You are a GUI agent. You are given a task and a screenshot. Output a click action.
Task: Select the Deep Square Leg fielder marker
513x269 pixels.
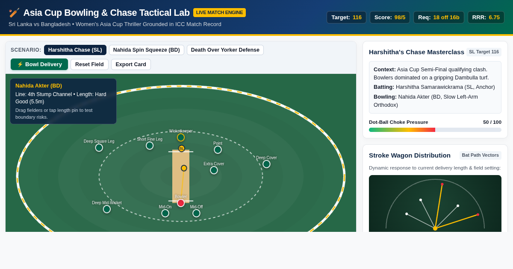pos(99,148)
